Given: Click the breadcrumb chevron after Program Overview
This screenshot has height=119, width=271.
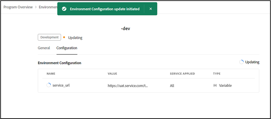Looking at the screenshot, I should (36, 7).
